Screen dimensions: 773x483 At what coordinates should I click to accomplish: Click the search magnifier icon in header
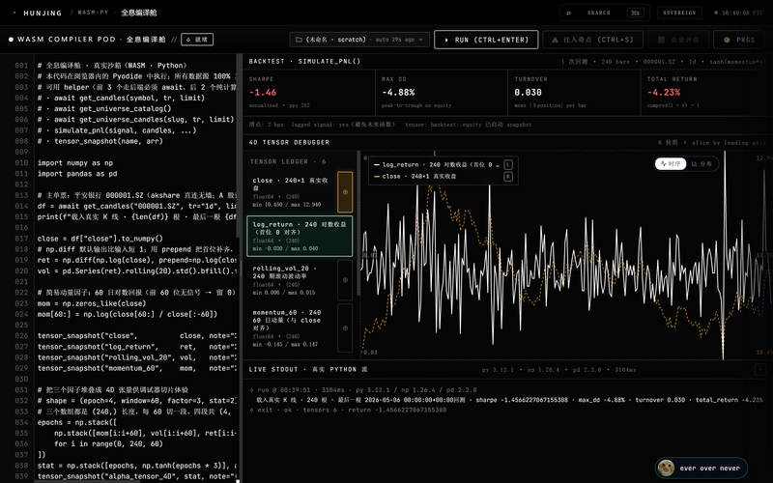coord(569,13)
